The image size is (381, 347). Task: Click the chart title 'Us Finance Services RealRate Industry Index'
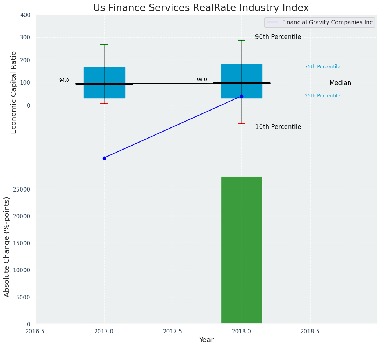(x=201, y=8)
